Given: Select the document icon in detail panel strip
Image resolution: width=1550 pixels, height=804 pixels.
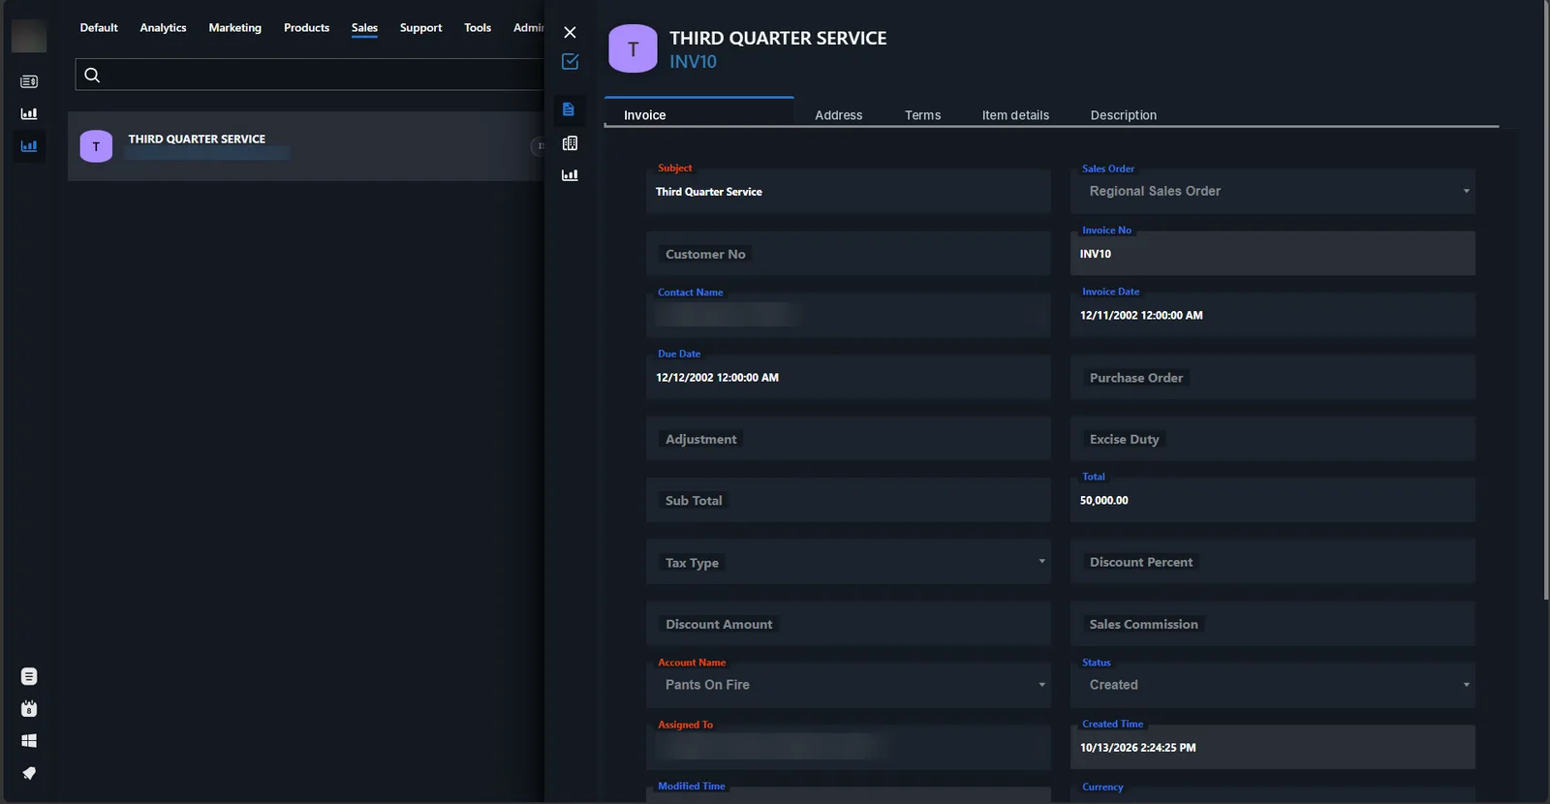Looking at the screenshot, I should point(569,109).
